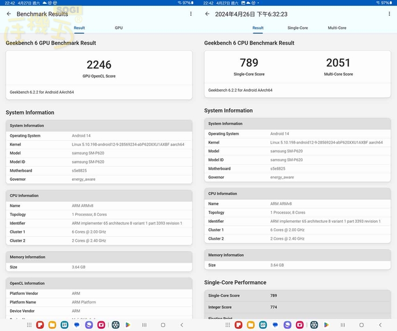
Task: Launch Samsung Internet from left GPU screen taskbar
Action: pos(89,325)
